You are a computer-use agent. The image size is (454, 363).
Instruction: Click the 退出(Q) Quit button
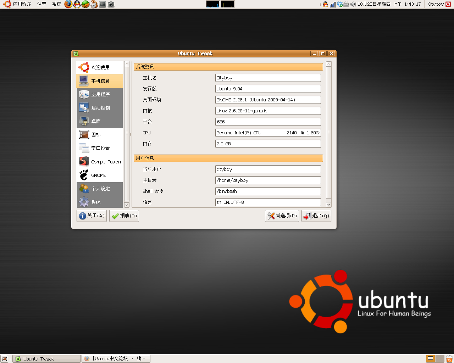[x=316, y=216]
